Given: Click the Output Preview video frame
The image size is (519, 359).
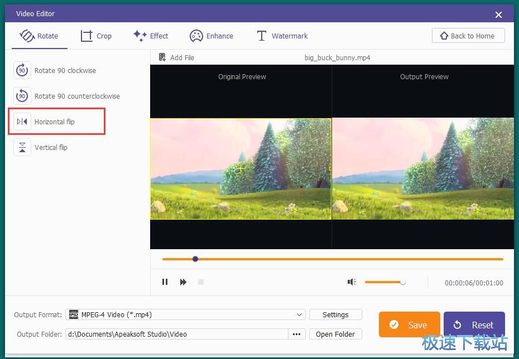Looking at the screenshot, I should (x=423, y=168).
